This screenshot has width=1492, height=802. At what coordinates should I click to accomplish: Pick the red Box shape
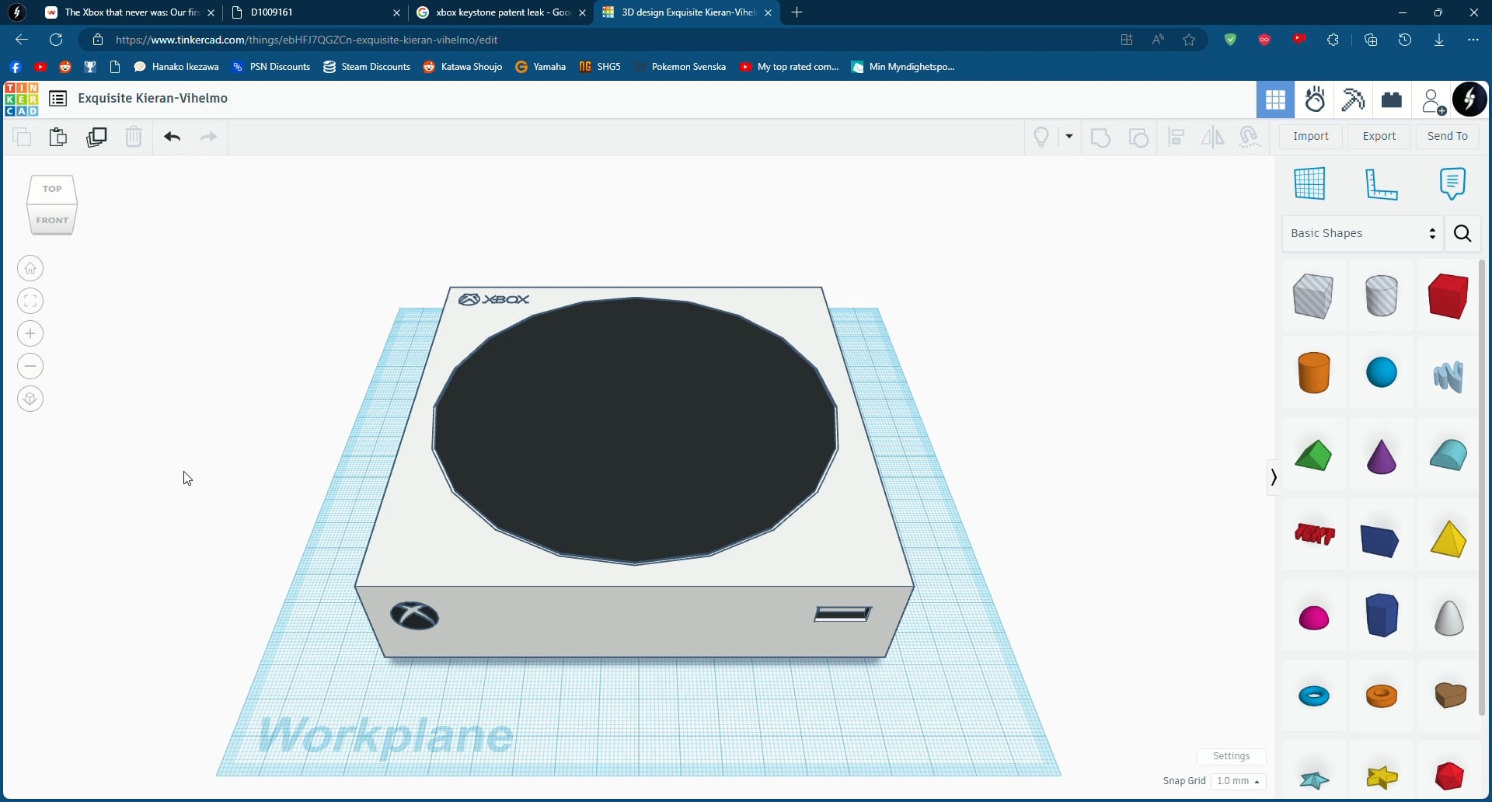[x=1448, y=296]
